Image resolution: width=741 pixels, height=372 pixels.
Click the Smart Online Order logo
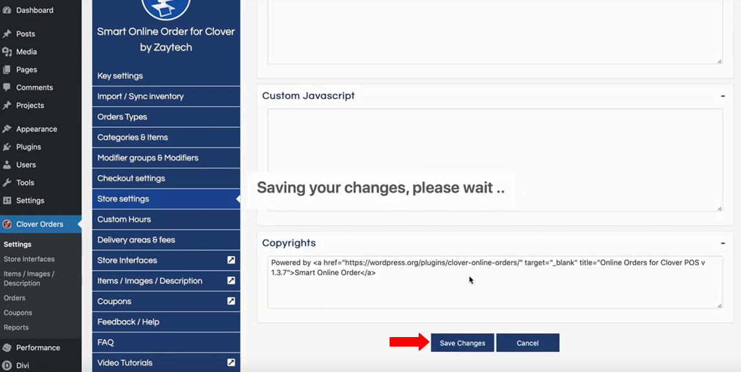[166, 8]
